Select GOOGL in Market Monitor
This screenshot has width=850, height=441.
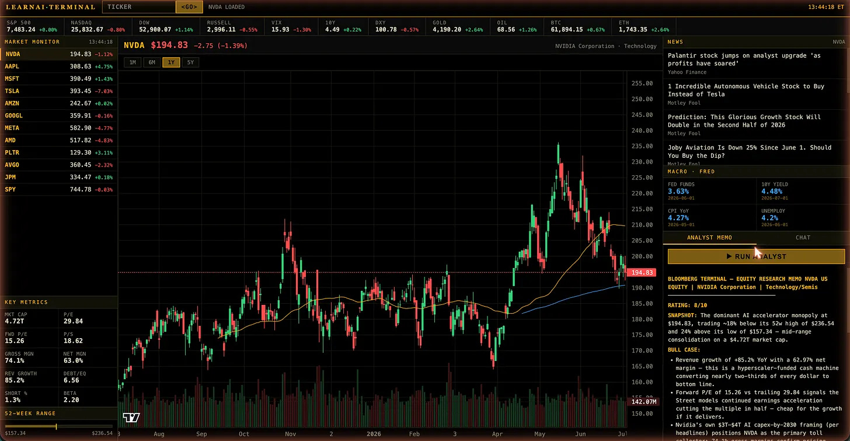(x=58, y=116)
